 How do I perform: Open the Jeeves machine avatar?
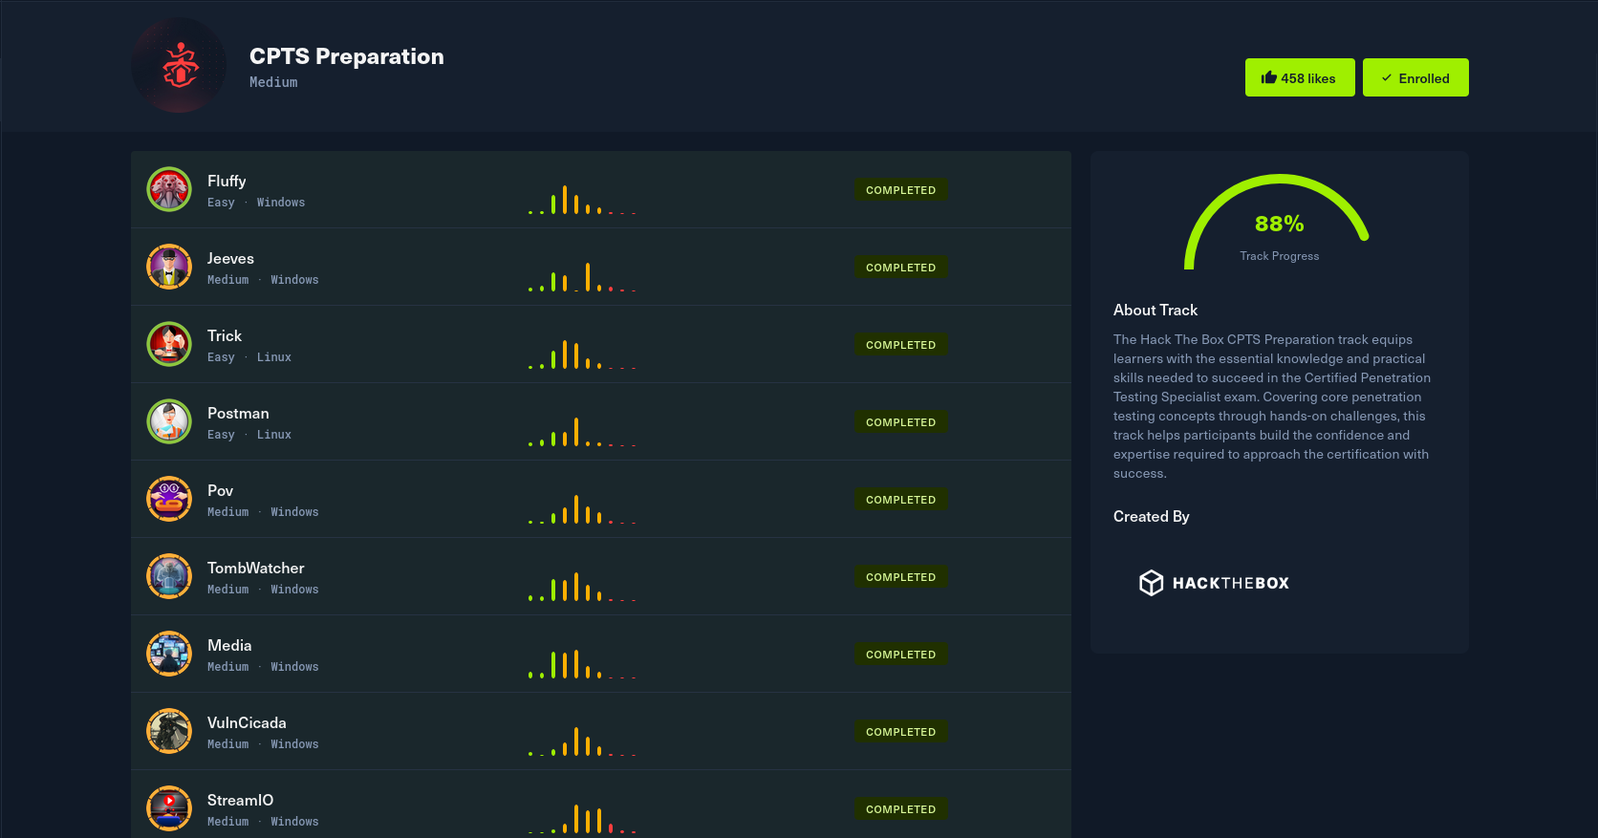click(x=169, y=267)
